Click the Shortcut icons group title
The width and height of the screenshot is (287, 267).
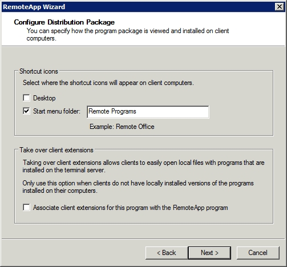click(x=39, y=71)
